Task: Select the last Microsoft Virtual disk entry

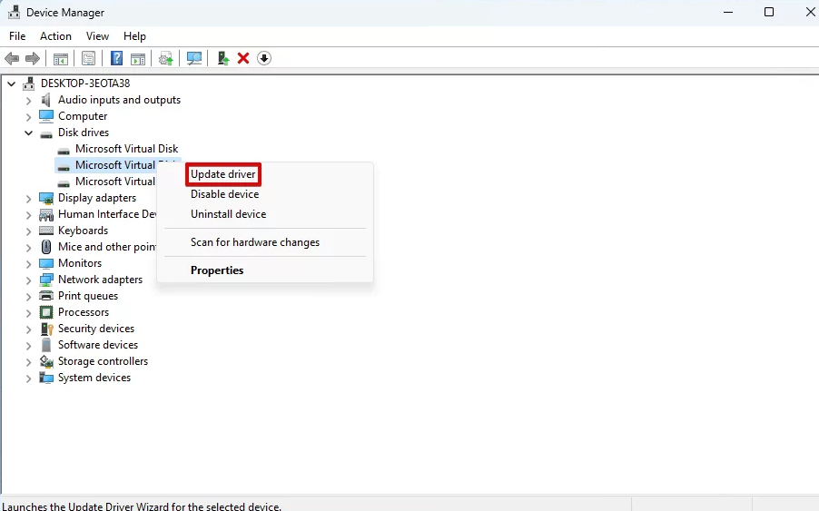Action: (115, 182)
